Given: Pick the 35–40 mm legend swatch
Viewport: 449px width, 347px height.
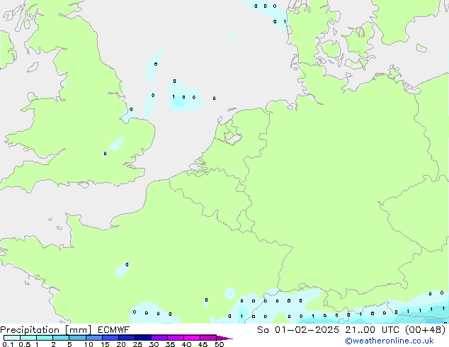Looking at the screenshot, I should coord(176,338).
